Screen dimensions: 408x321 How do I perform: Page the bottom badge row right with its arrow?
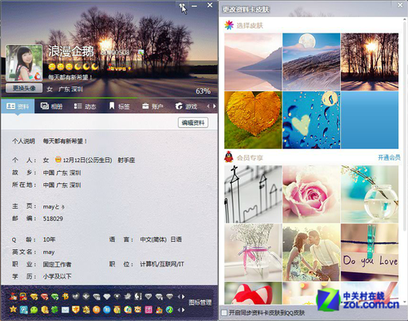(184, 310)
